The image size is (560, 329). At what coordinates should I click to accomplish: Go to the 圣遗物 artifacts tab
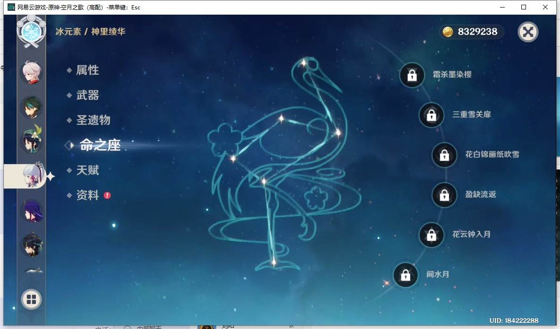point(93,120)
